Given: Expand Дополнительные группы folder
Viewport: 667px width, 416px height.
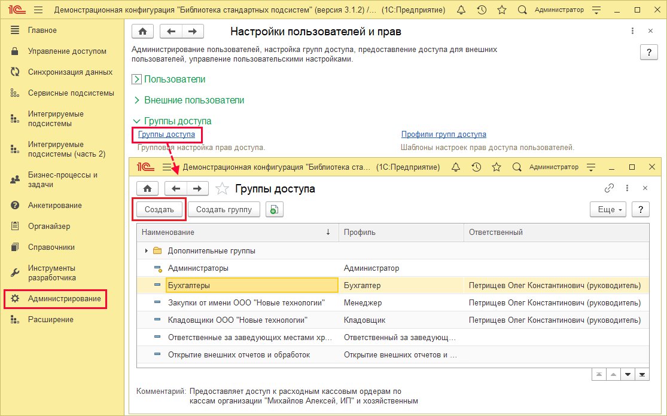Looking at the screenshot, I should coord(146,250).
